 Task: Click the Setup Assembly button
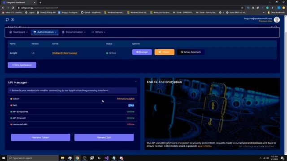click(191, 52)
